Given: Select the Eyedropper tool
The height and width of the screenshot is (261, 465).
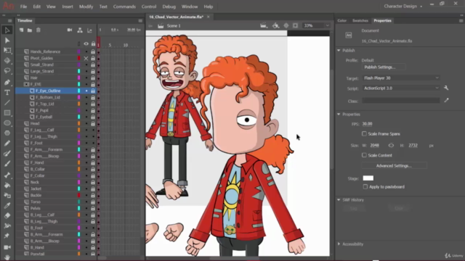Looking at the screenshot, I should (x=7, y=206).
